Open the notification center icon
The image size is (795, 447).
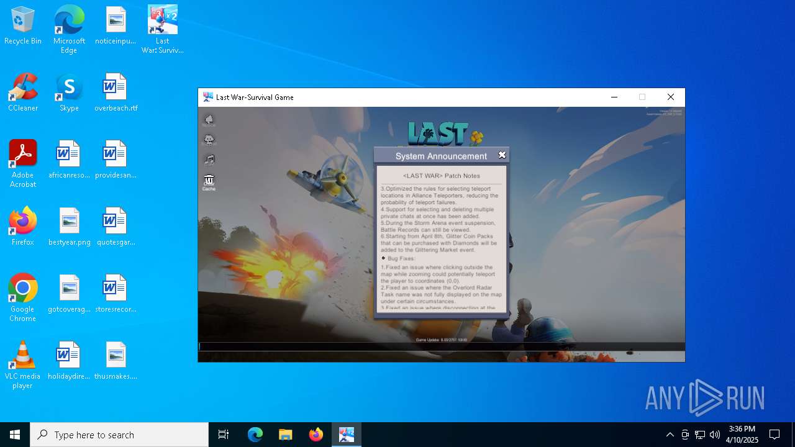[775, 435]
